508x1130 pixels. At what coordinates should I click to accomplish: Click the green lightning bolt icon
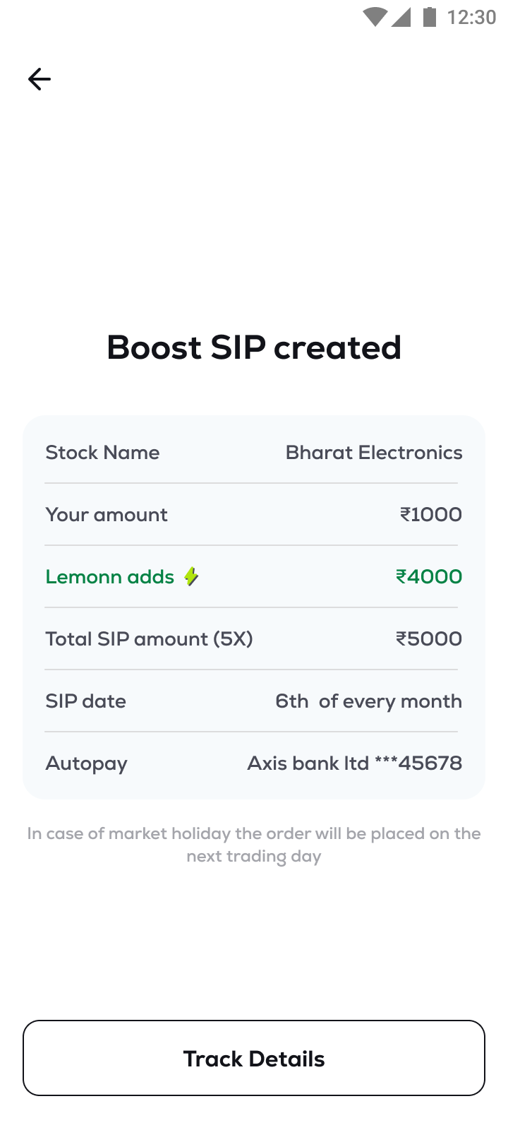[191, 577]
